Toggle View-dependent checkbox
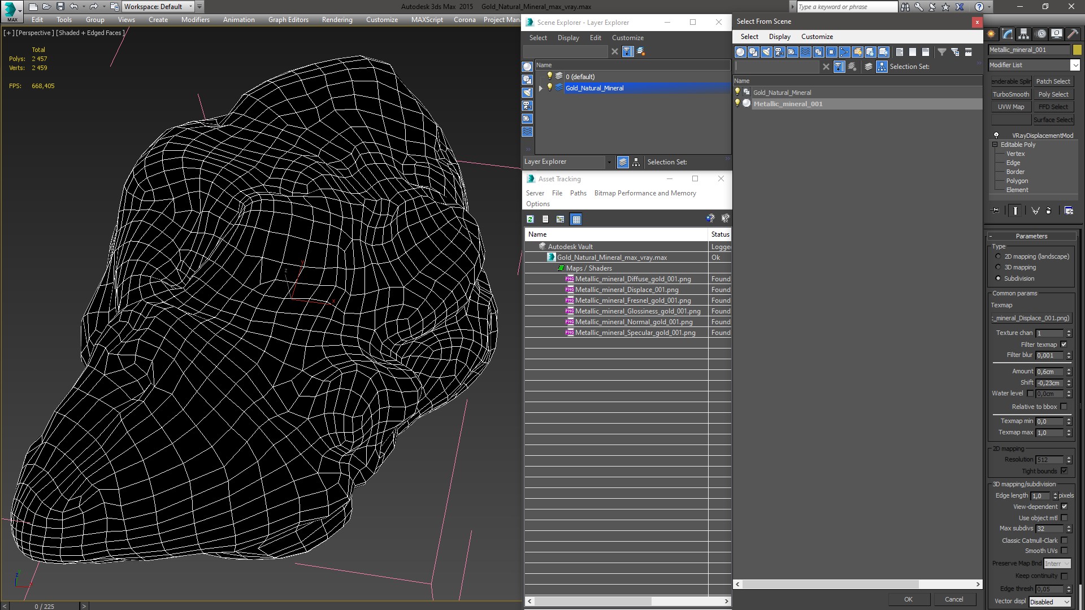The image size is (1085, 610). point(1064,507)
